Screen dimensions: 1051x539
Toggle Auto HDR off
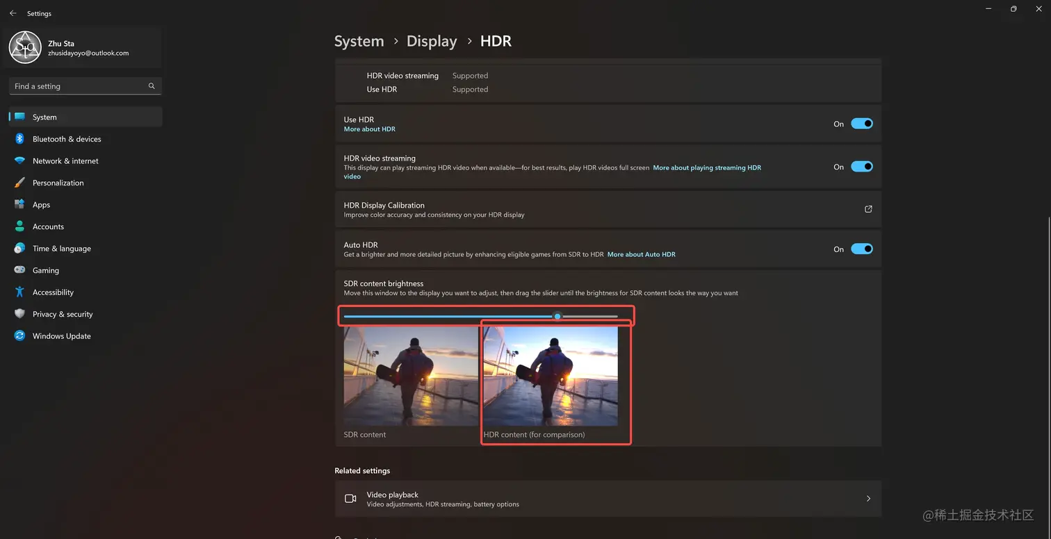point(862,249)
